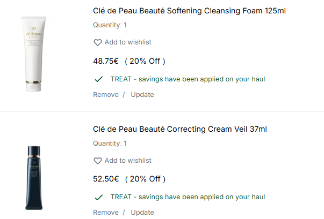This screenshot has width=324, height=219.
Task: Click the 48.75€ price of Cleansing Foam
Action: [106, 61]
